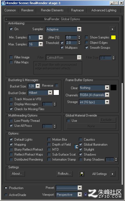125x201 pixels.
Task: Enable the Reverse bucket checkbox
Action: pos(56,85)
